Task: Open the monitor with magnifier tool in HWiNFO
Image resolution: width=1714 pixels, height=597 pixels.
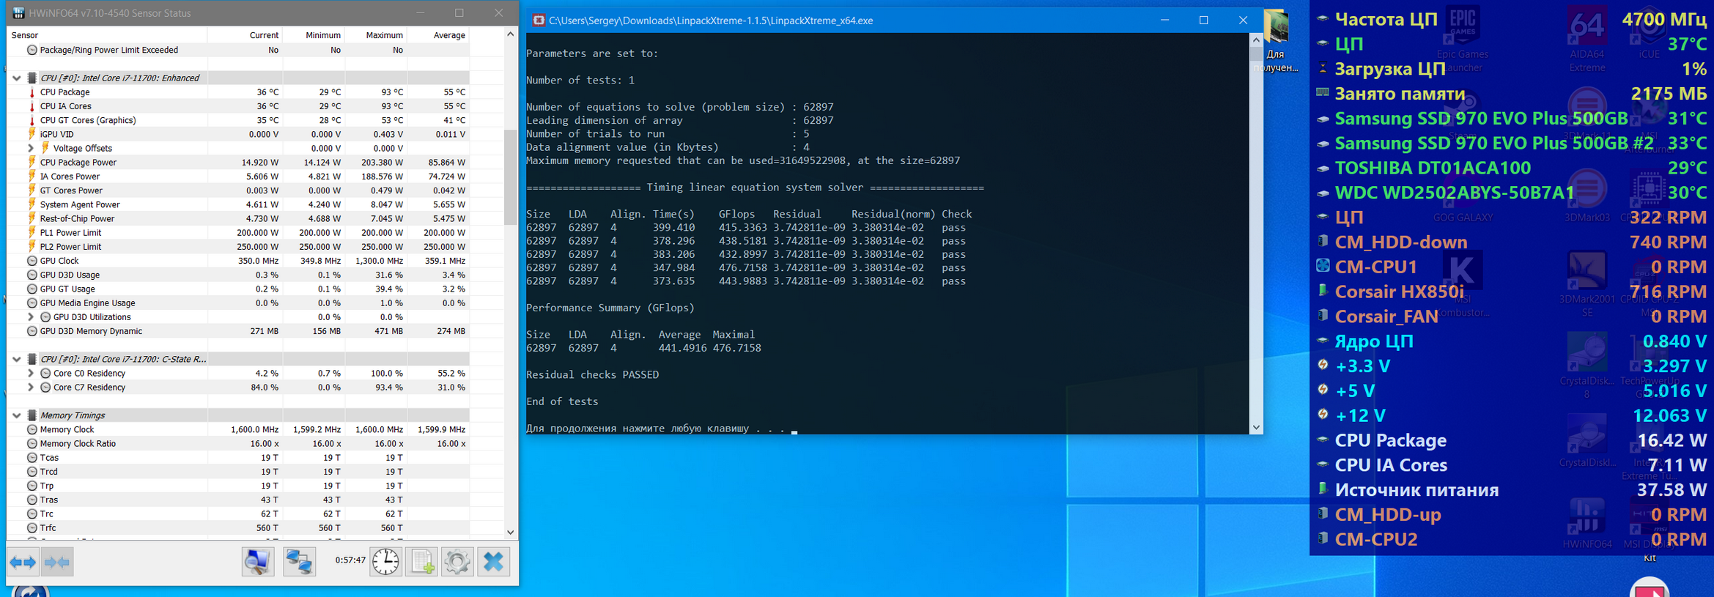Action: click(x=258, y=562)
